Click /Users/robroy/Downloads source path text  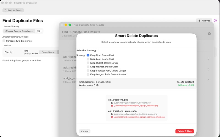(x=15, y=37)
